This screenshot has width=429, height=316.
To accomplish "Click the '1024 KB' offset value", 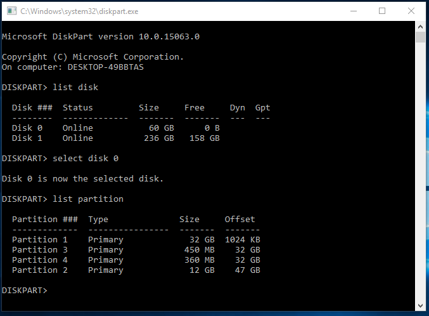I will pyautogui.click(x=243, y=239).
